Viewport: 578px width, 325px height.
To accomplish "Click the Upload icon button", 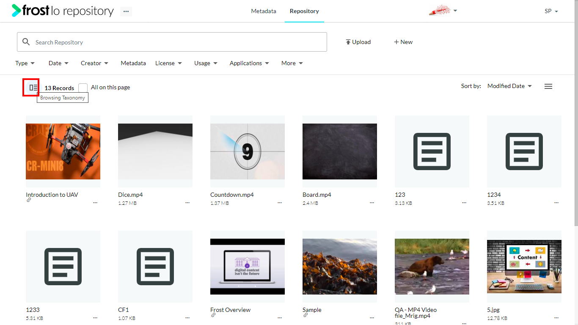I will point(358,42).
